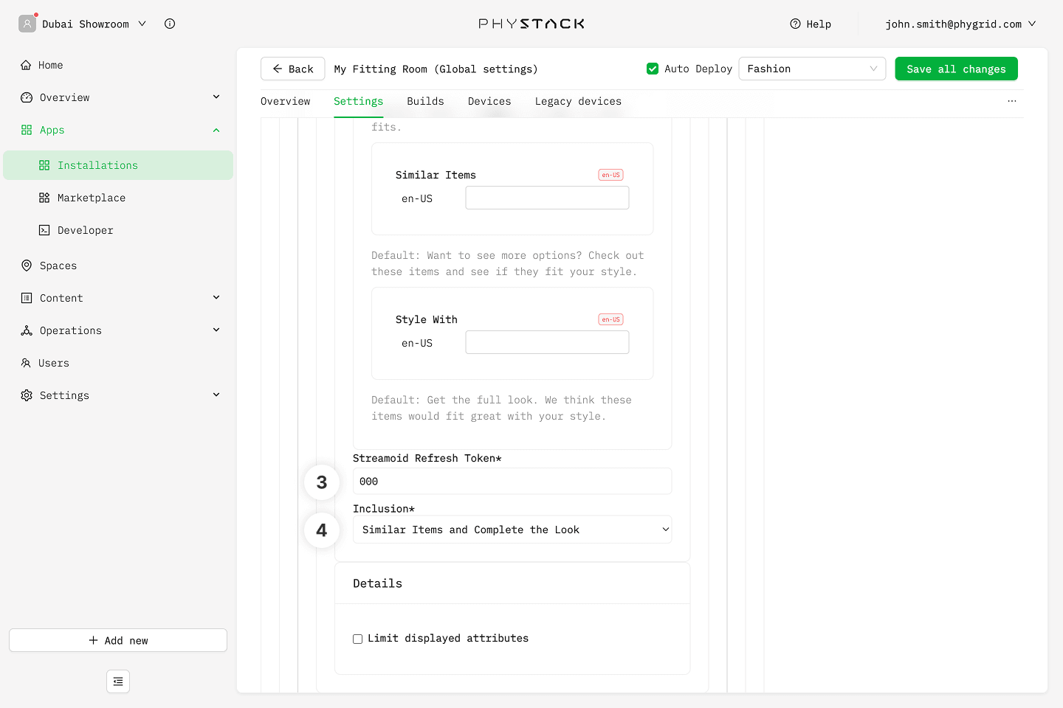Expand the Operations sidebar section chevron
1063x708 pixels.
(x=216, y=330)
